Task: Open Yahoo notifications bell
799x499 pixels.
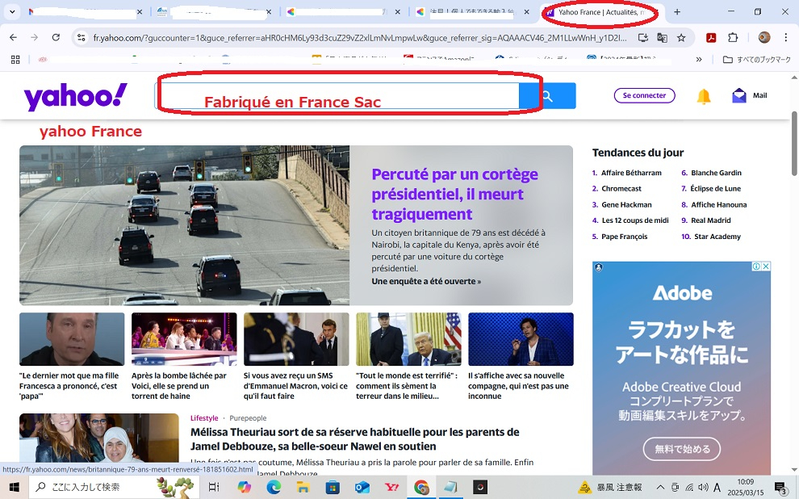Action: (x=704, y=96)
